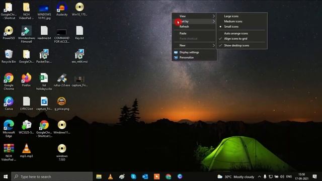Choose Large icons view option

coord(242,16)
